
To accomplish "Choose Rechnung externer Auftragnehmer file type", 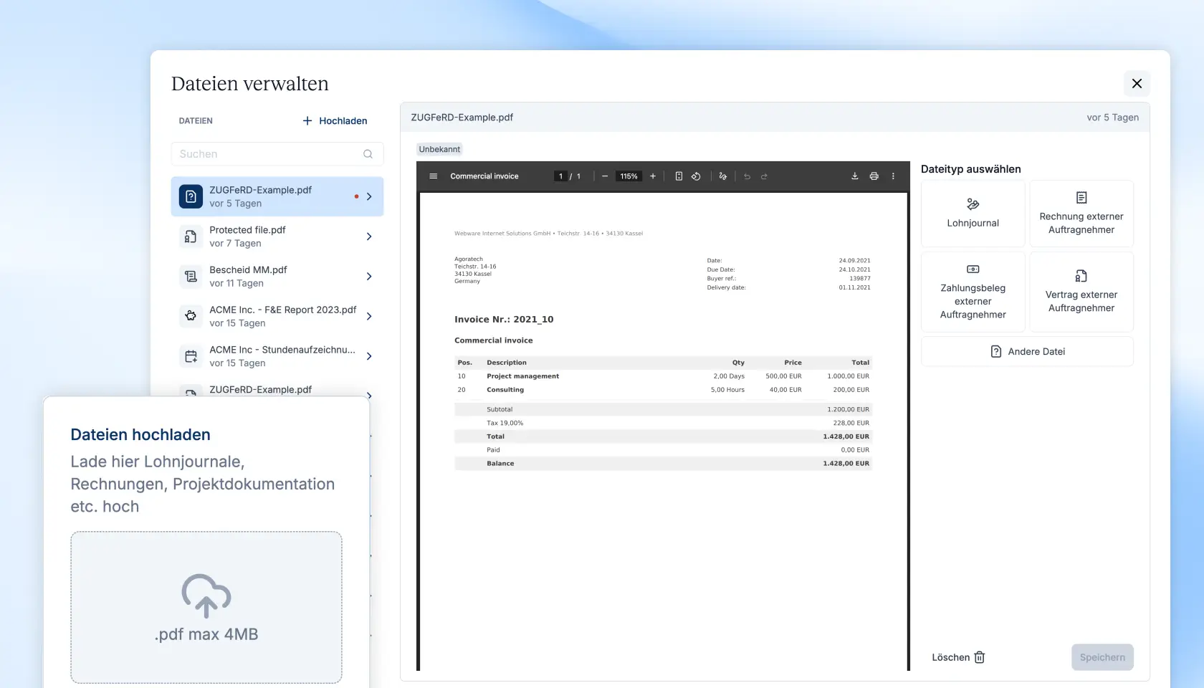I will 1081,214.
